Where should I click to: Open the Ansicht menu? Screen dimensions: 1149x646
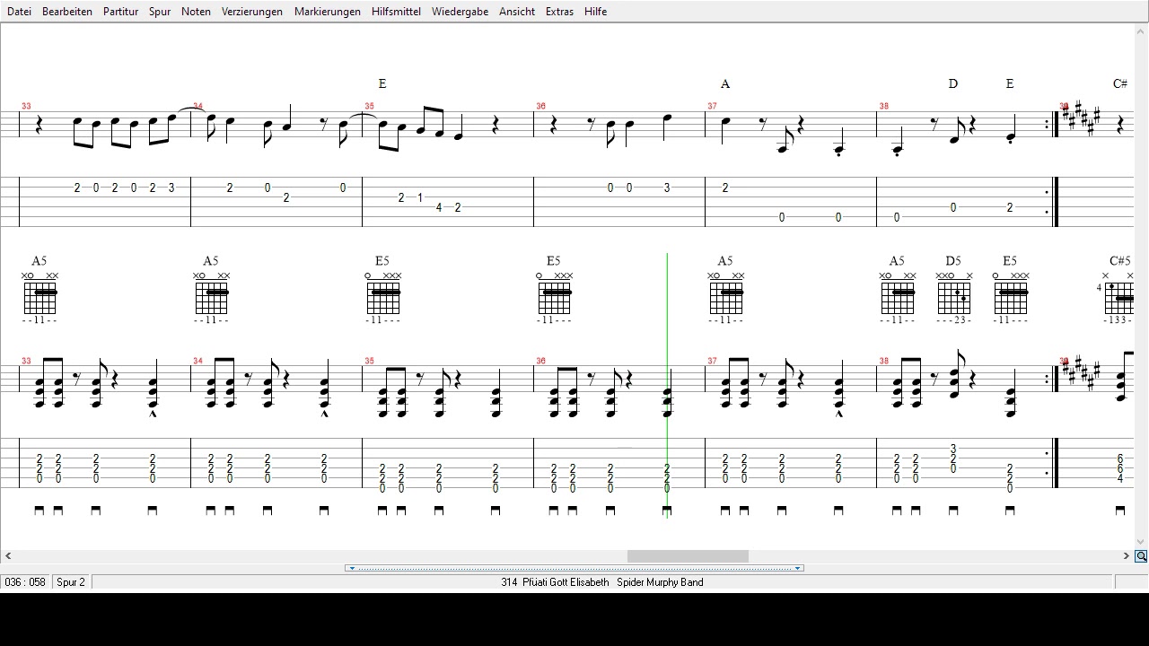tap(517, 12)
